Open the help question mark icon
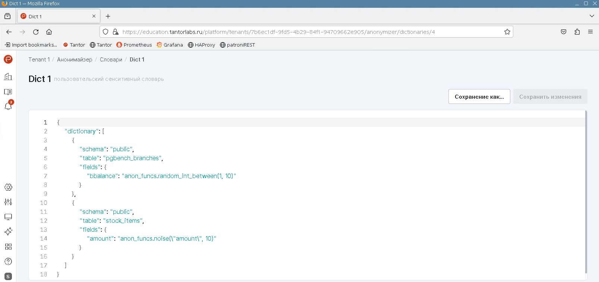599x282 pixels. click(8, 262)
